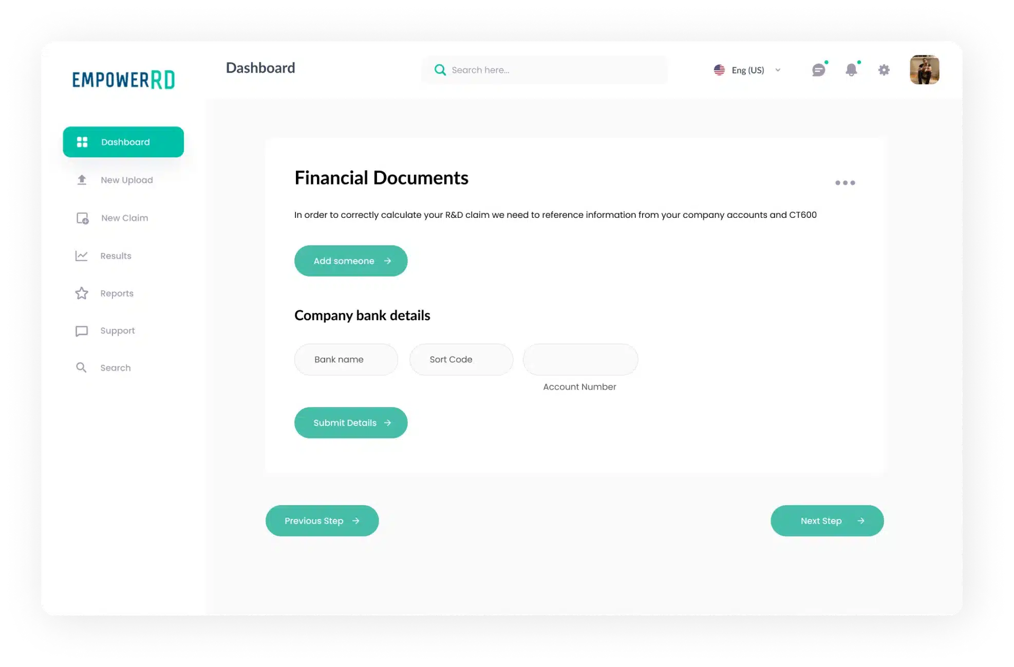Click the New Claim sidebar icon
Image resolution: width=1014 pixels, height=667 pixels.
pos(81,217)
